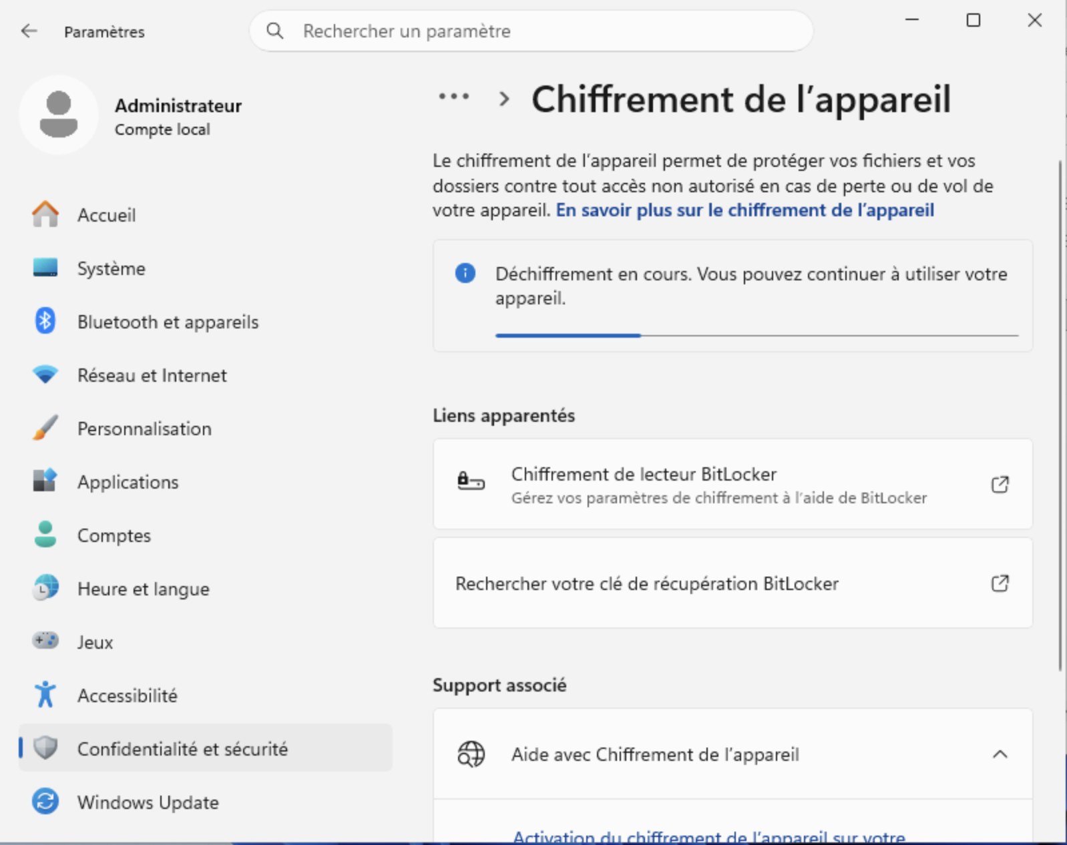This screenshot has width=1067, height=845.
Task: Select the Confidentialité et sécurité category
Action: click(x=206, y=748)
